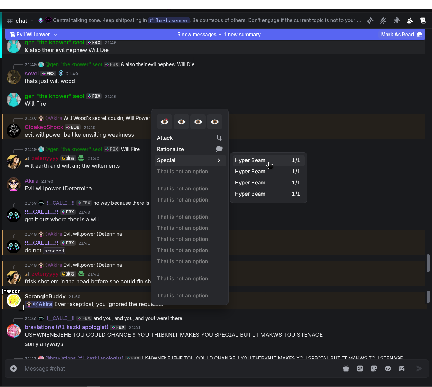Open pinned messages via the pin icon

[x=396, y=21]
